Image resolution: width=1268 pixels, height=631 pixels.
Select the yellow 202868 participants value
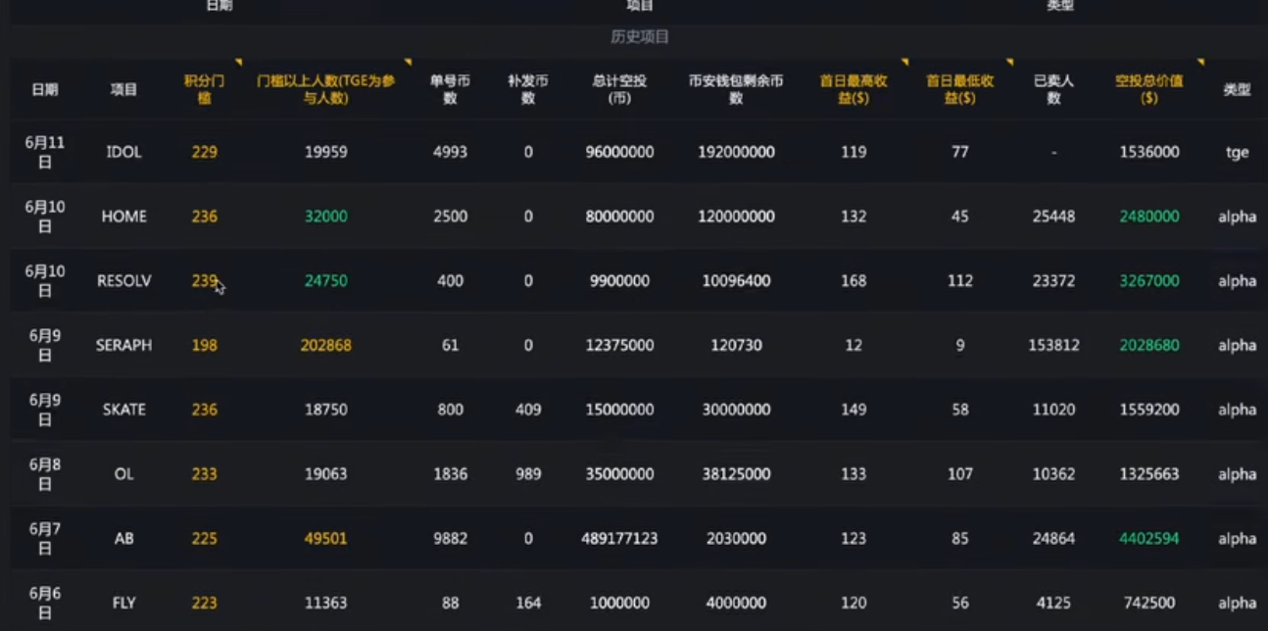coord(325,345)
